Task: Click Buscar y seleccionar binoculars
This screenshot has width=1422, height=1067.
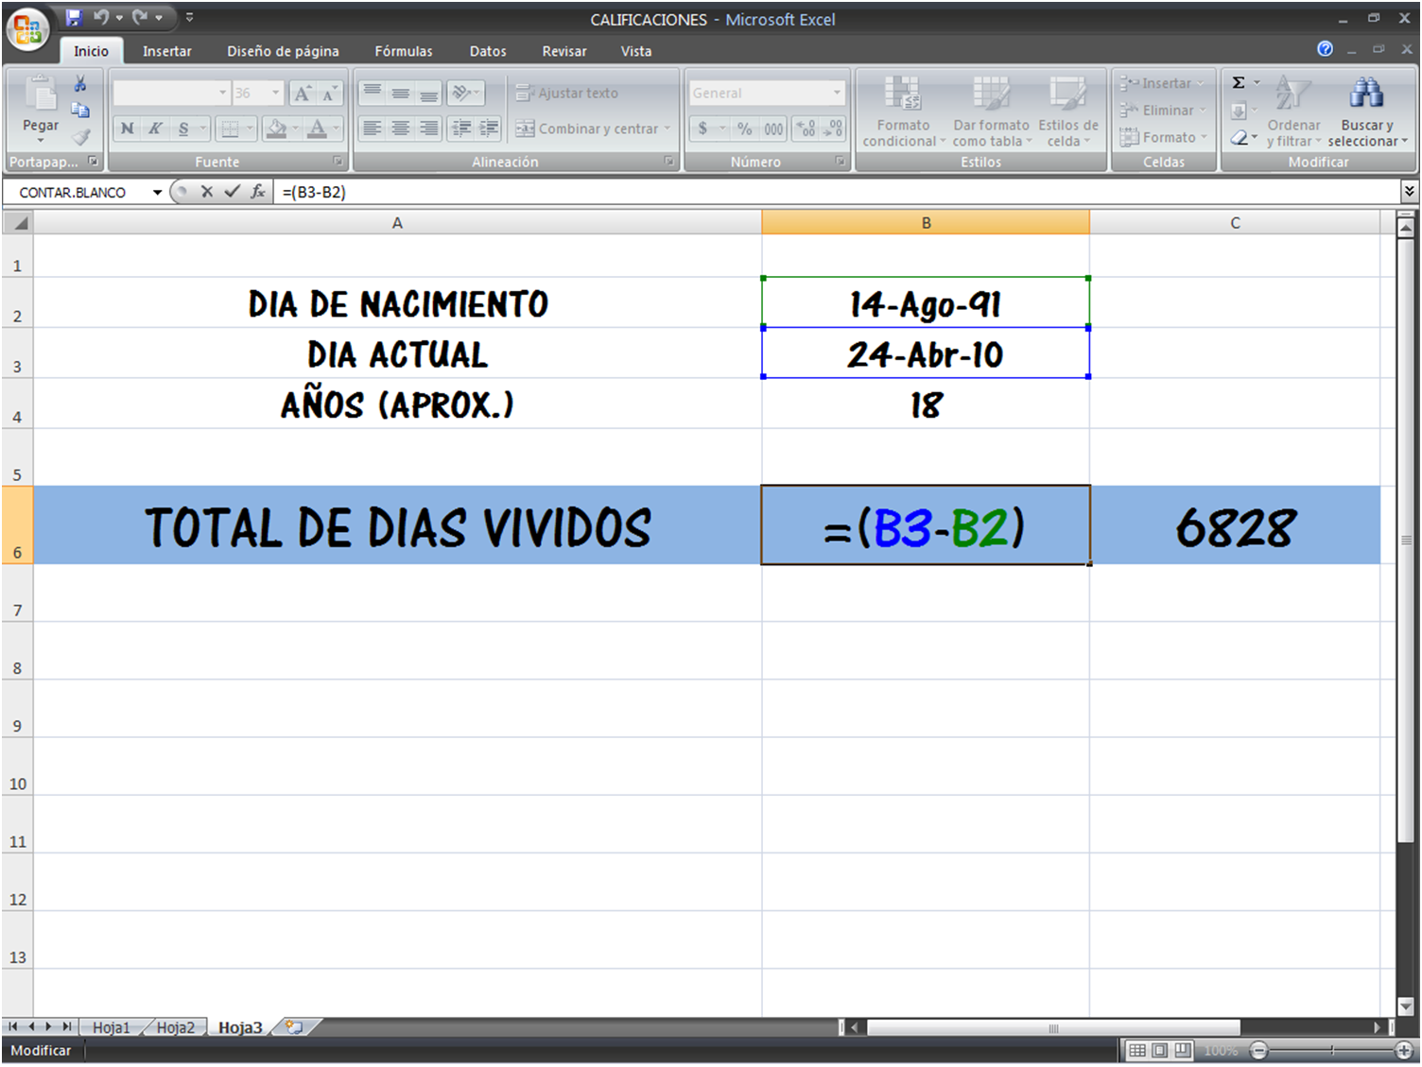Action: point(1366,93)
